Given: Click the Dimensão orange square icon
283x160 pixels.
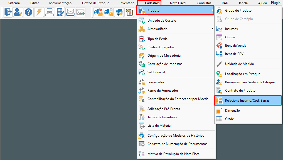Looking at the screenshot, I should 219,111.
